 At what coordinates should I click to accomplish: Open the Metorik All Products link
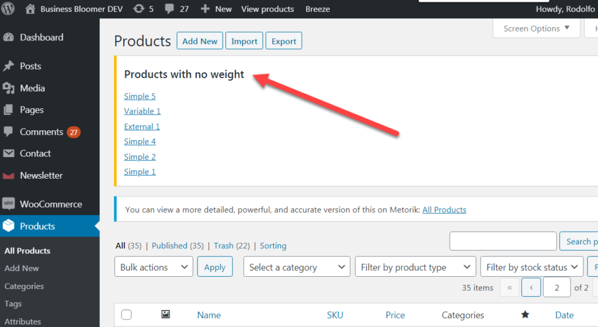pos(444,210)
